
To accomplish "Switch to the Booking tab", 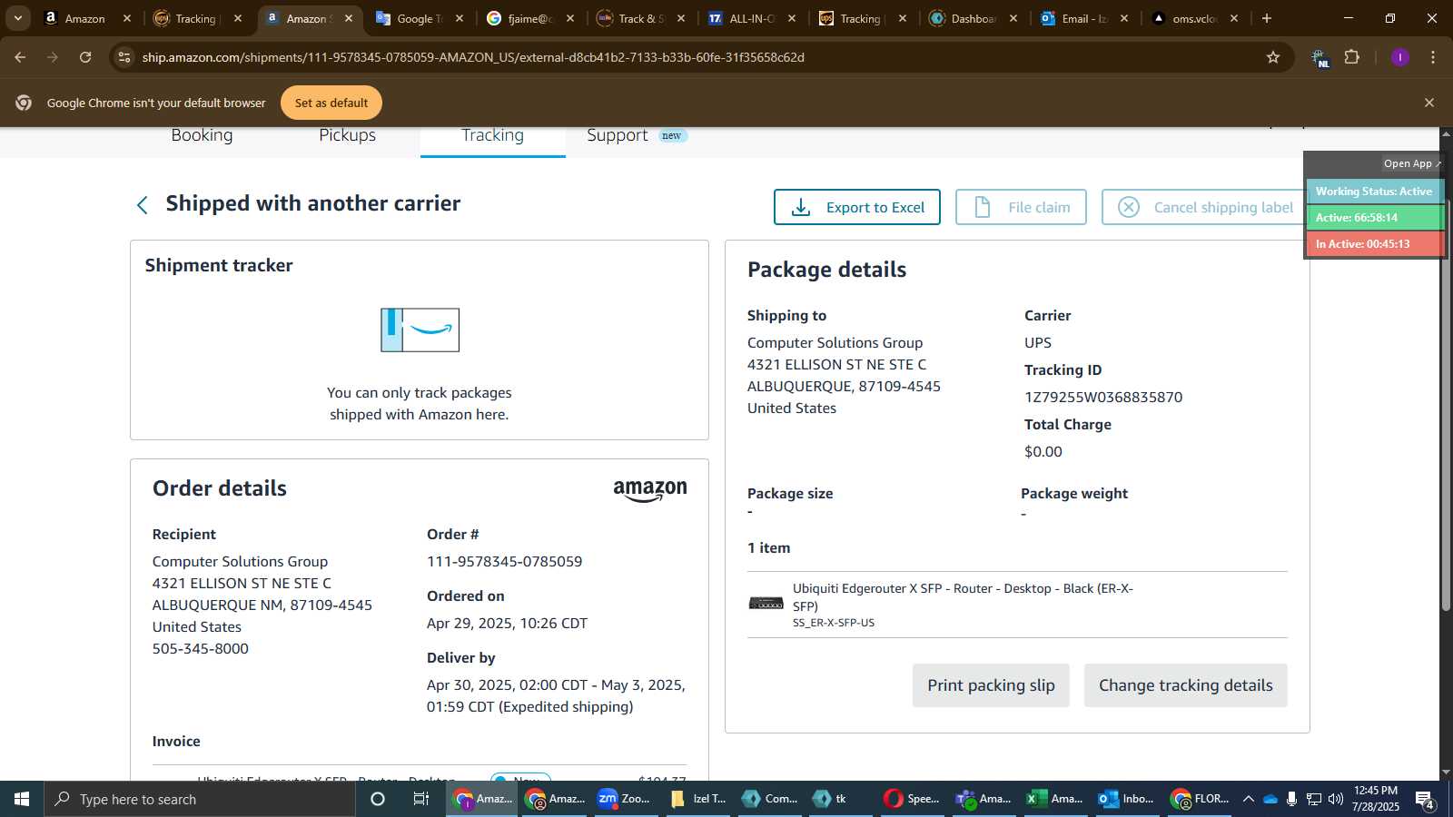I will (x=202, y=135).
